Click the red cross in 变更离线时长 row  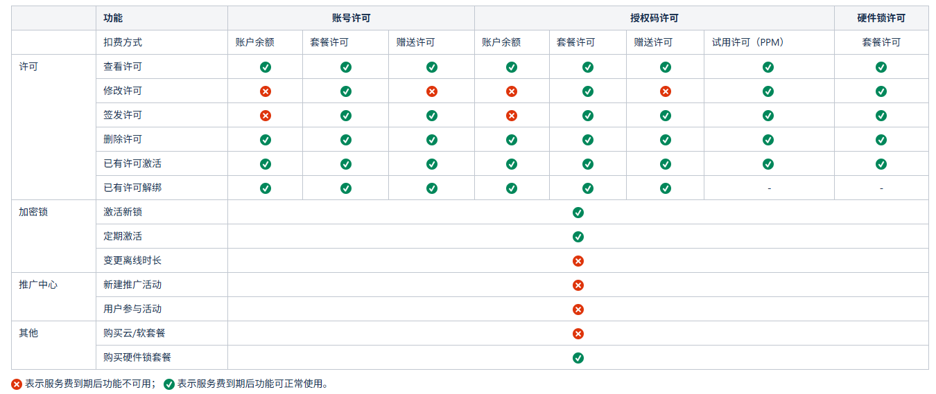tap(578, 261)
